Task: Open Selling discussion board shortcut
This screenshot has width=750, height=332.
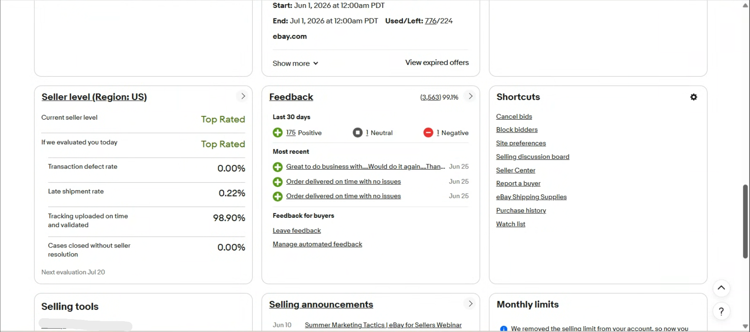Action: point(533,157)
